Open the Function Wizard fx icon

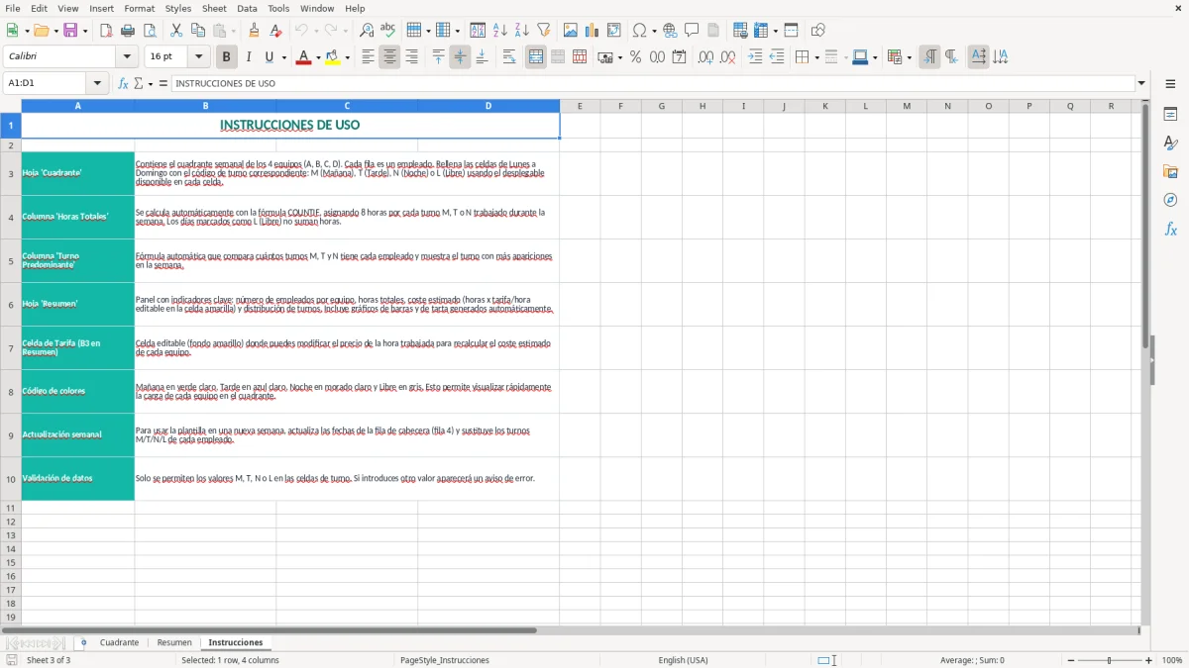(x=123, y=83)
